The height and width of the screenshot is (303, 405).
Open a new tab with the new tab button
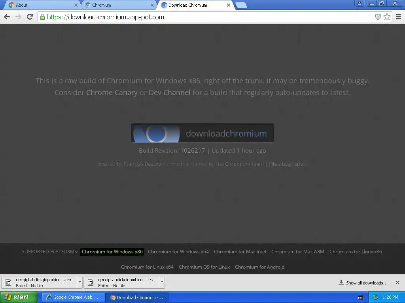241,5
